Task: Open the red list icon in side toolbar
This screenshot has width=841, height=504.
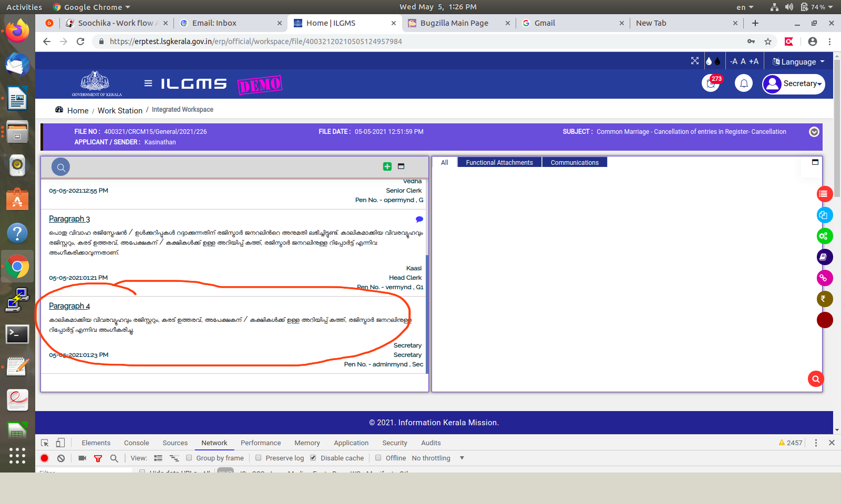Action: [x=824, y=194]
